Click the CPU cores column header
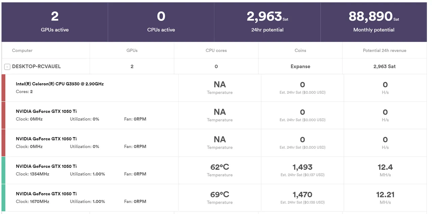Viewport: 432px width, 214px height. (x=216, y=51)
